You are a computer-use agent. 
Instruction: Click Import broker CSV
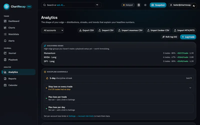click(158, 30)
